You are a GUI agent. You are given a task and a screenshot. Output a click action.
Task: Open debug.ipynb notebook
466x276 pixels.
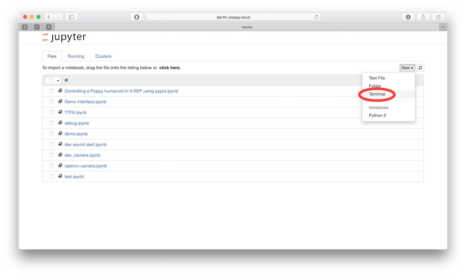[x=77, y=123]
